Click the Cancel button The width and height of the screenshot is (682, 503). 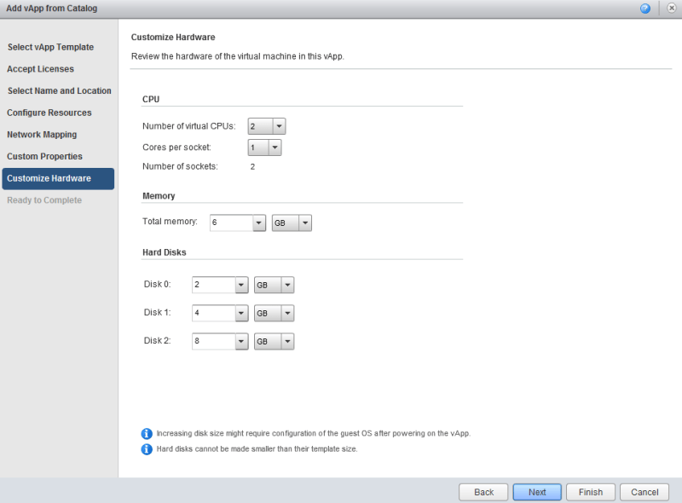pos(644,492)
